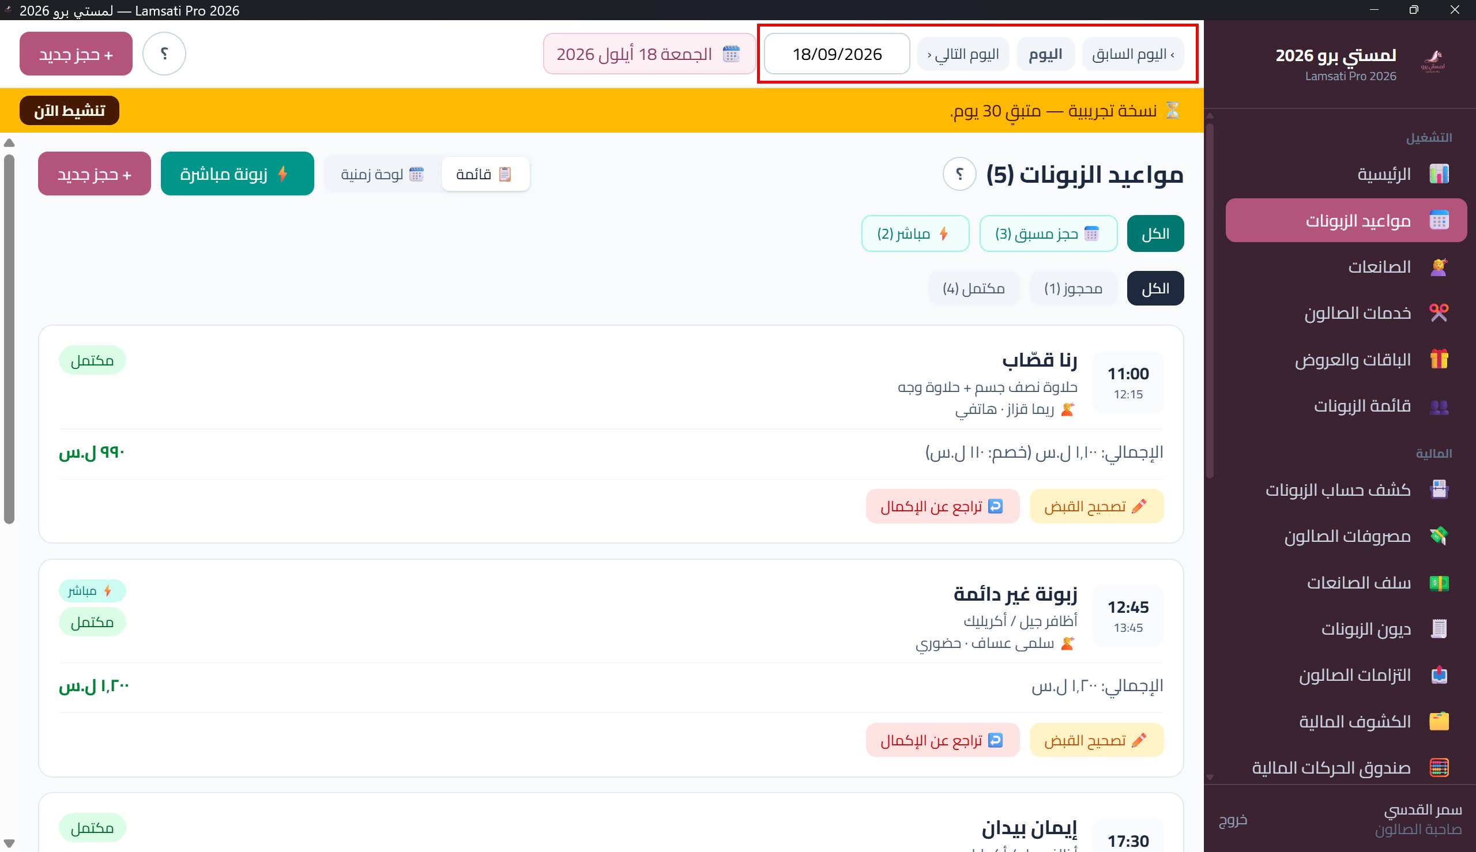This screenshot has height=852, width=1476.
Task: Open مصروفات الصالون expenses
Action: pyautogui.click(x=1346, y=536)
